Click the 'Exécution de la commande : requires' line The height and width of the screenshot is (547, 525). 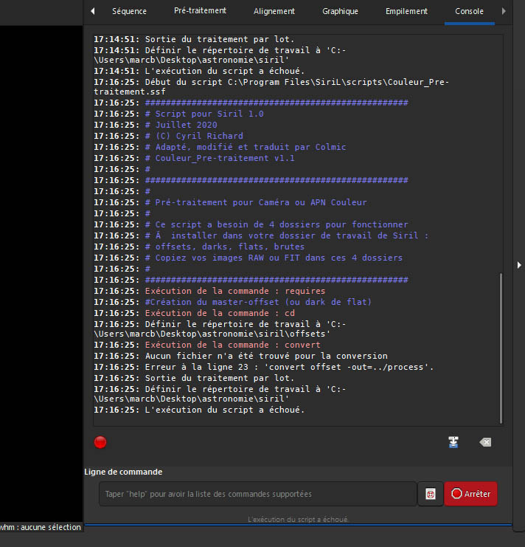209,291
